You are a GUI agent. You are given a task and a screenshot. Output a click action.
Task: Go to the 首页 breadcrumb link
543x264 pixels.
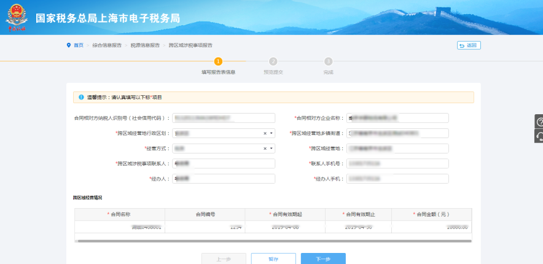[x=79, y=45]
